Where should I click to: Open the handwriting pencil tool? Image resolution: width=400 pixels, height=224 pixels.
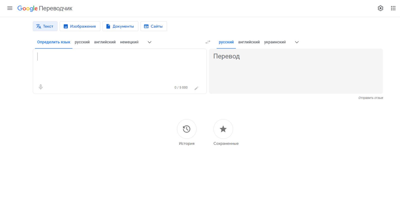[196, 88]
